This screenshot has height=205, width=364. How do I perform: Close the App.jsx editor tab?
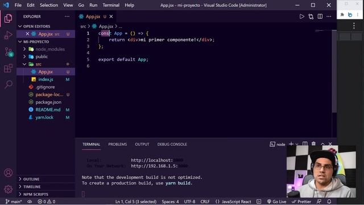111,17
